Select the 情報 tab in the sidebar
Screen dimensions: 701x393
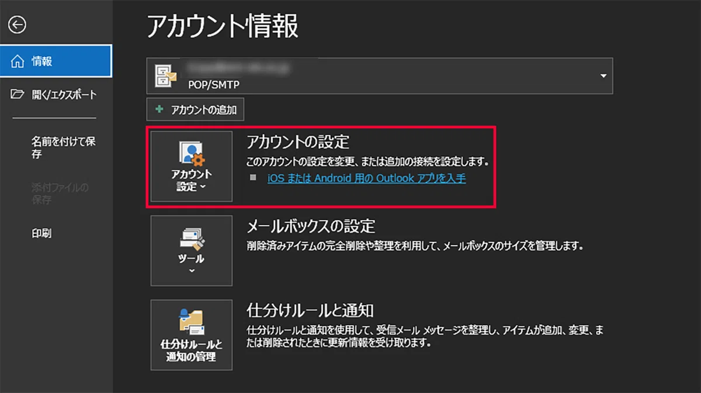point(56,61)
